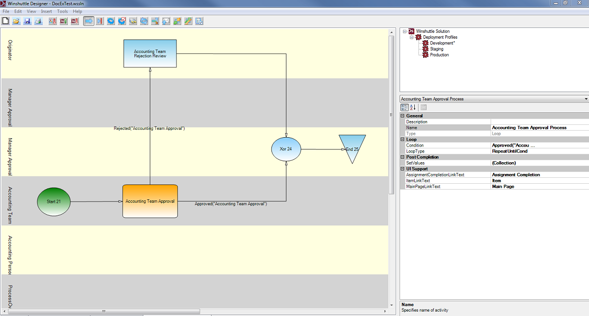Image resolution: width=589 pixels, height=316 pixels.
Task: Select the End 25 node
Action: tap(352, 149)
